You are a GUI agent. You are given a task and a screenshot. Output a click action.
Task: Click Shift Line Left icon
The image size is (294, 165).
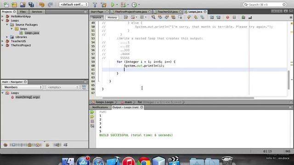(212, 17)
